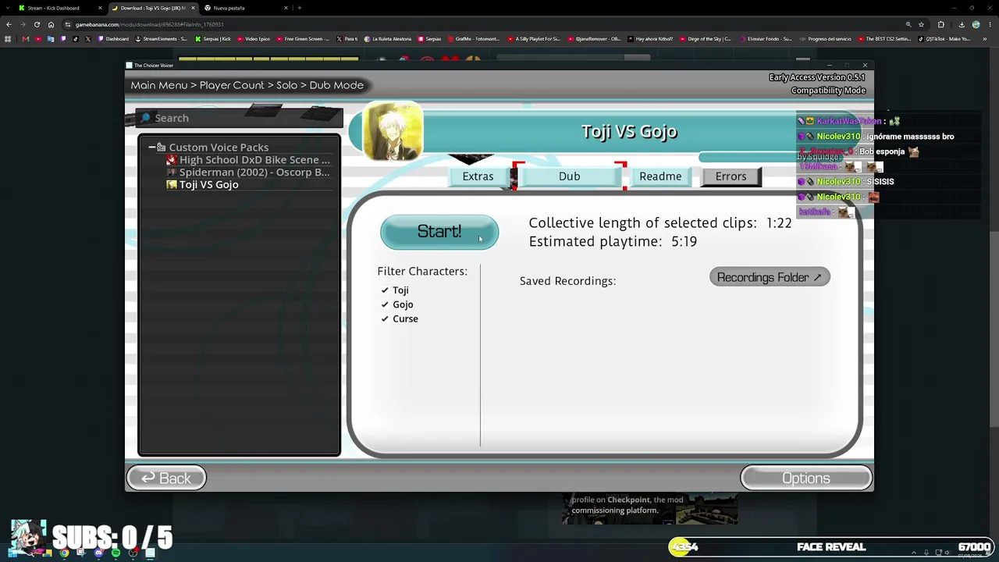
Task: View the Errors tab
Action: (x=731, y=176)
